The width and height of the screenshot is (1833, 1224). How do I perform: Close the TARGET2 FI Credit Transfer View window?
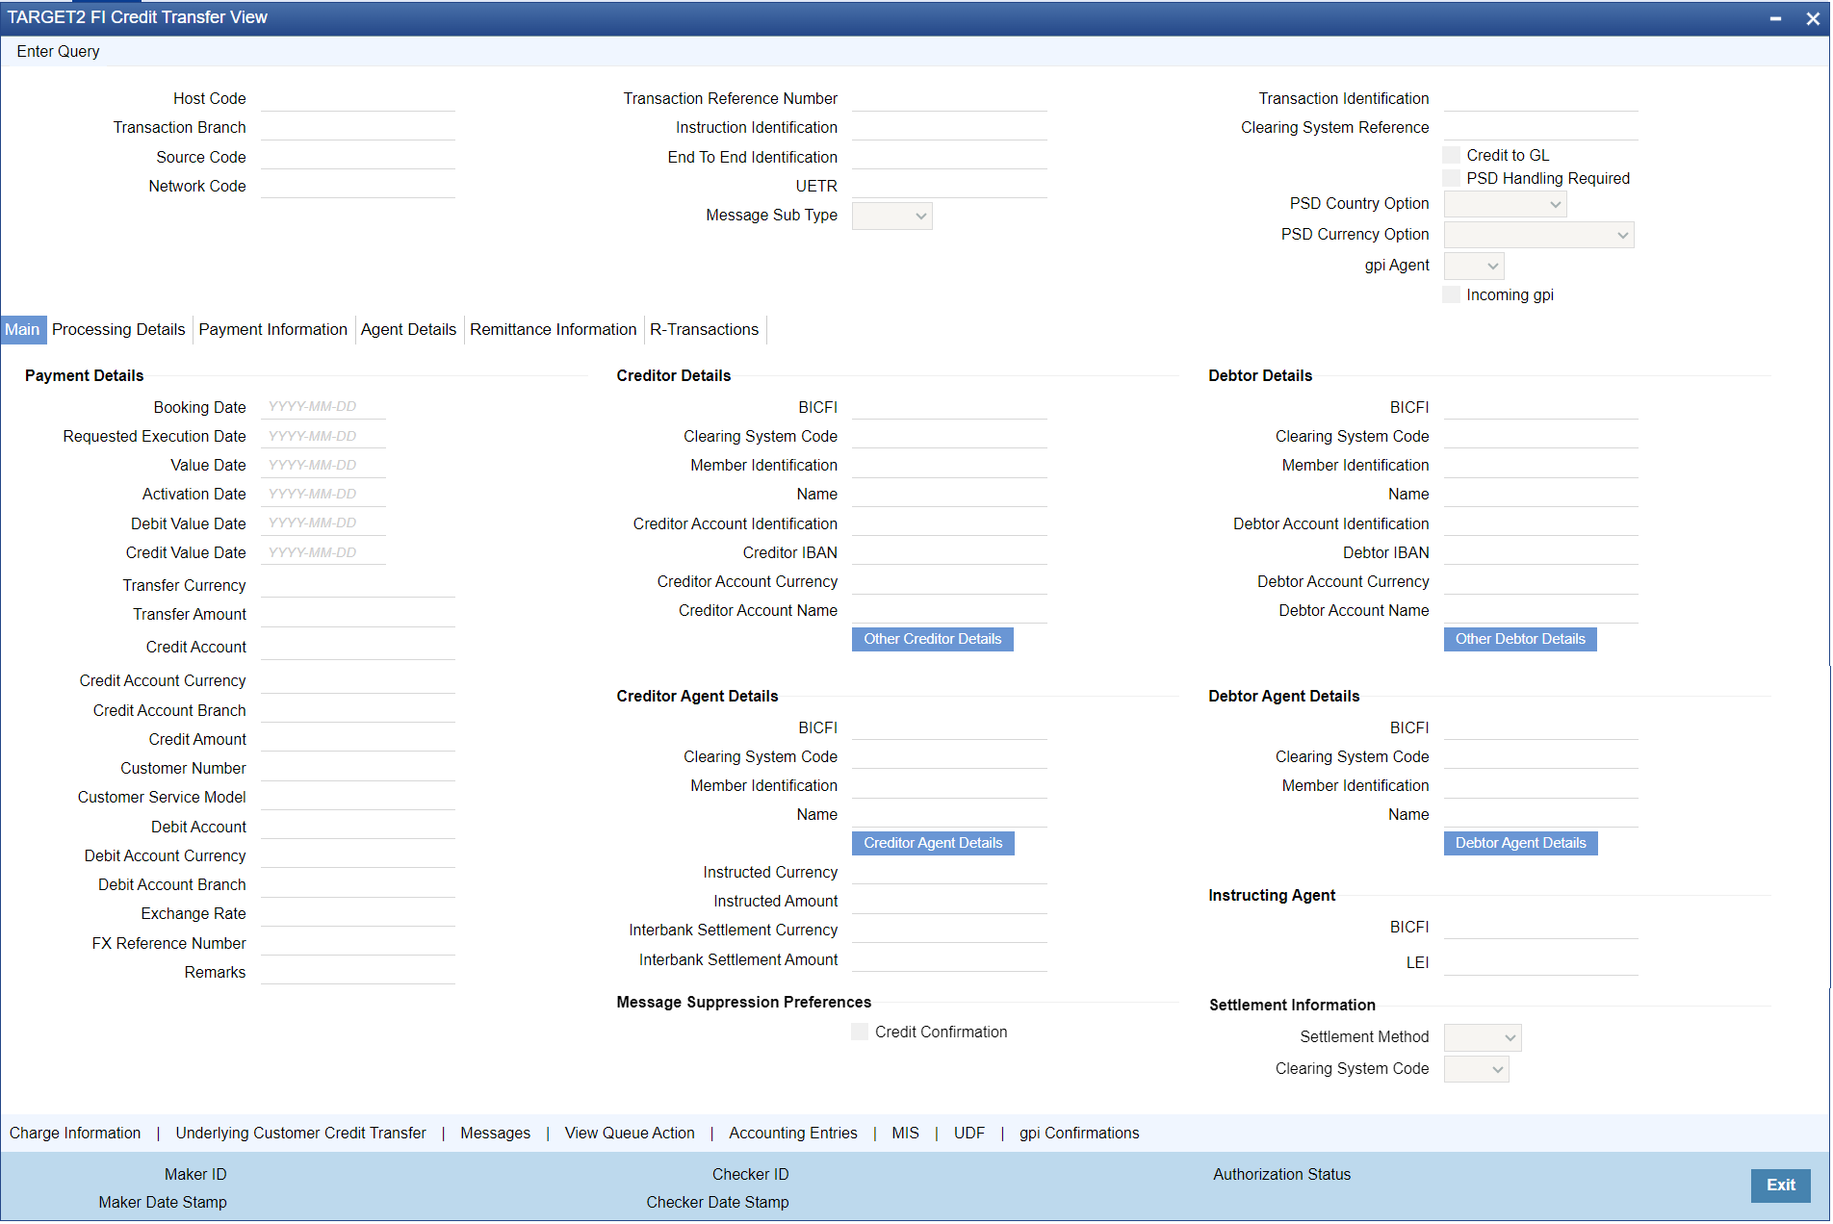1813,18
